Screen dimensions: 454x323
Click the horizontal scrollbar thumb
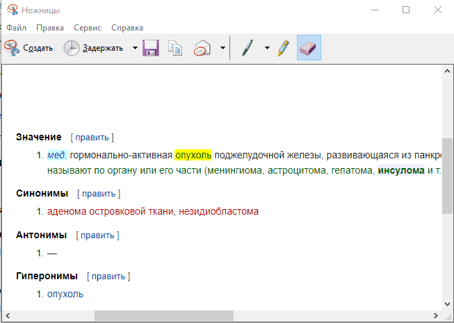164,316
